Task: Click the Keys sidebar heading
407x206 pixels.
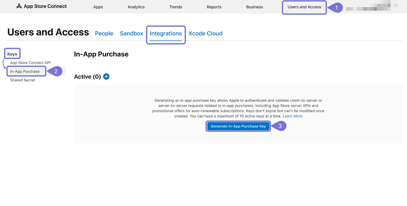Action: pos(12,54)
